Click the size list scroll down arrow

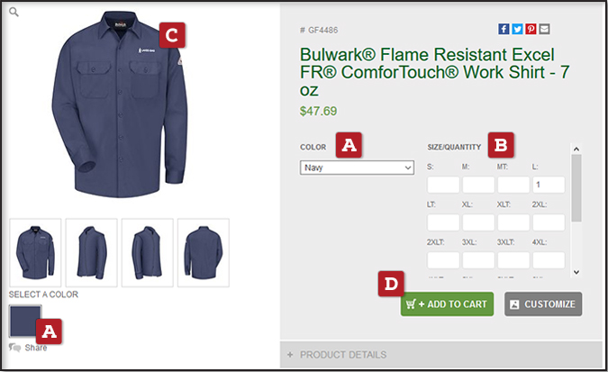pos(576,272)
